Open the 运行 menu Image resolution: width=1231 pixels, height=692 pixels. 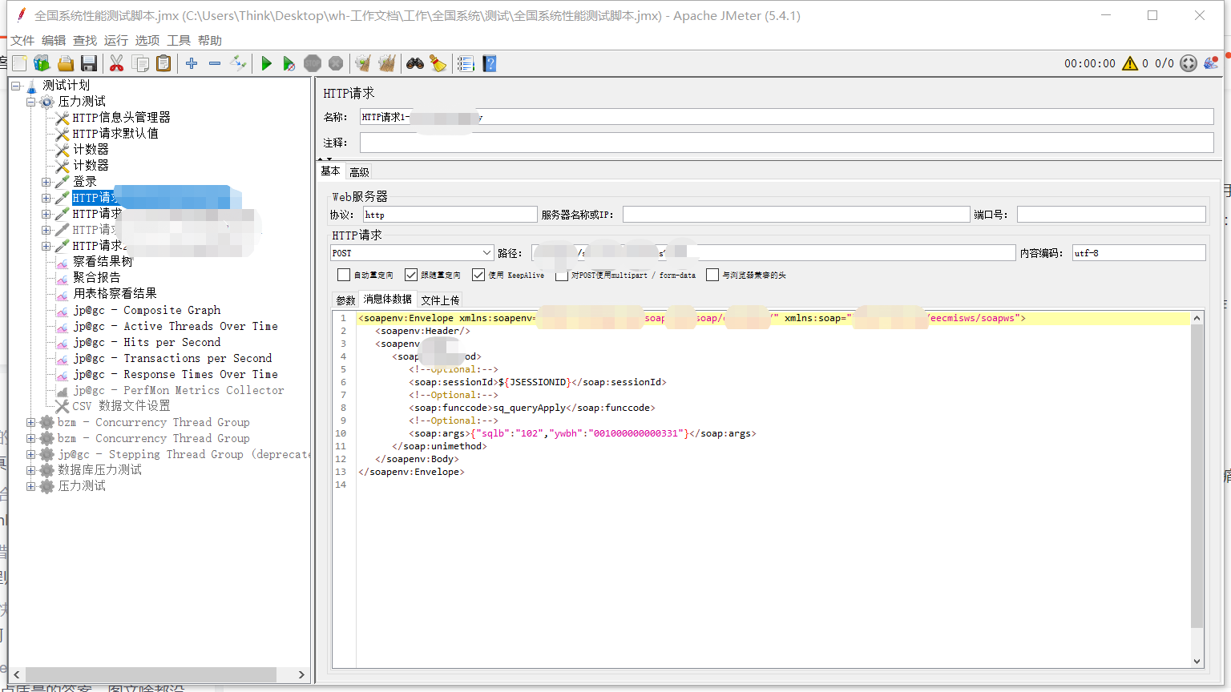click(115, 41)
